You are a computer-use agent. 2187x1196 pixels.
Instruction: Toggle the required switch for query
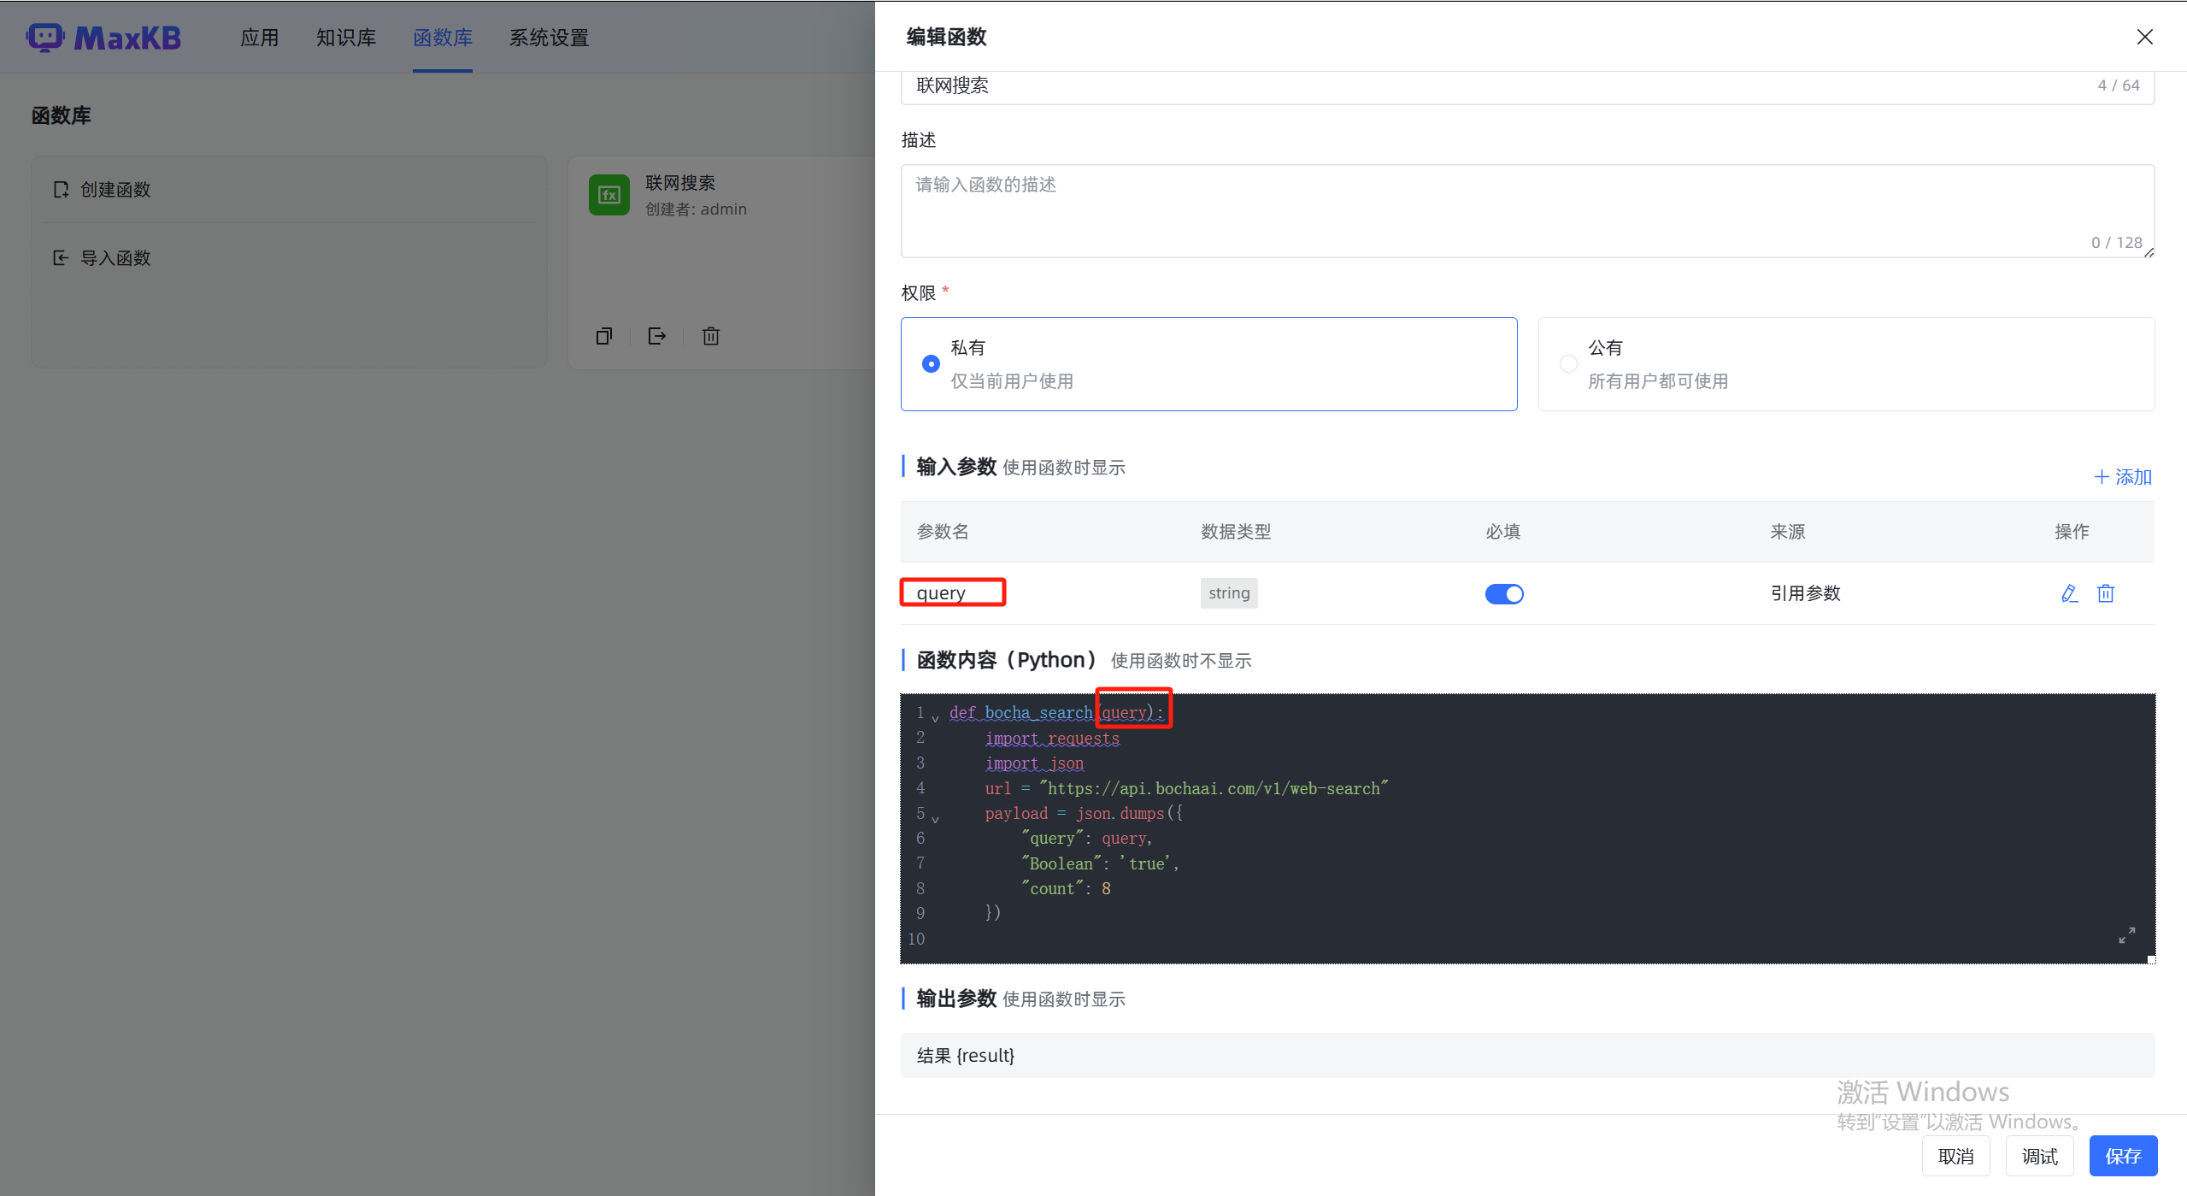pyautogui.click(x=1503, y=593)
